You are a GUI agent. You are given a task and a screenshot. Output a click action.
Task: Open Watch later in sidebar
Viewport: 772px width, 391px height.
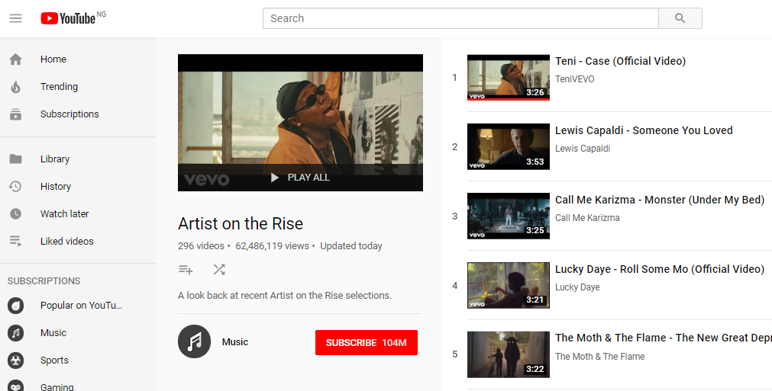coord(64,213)
